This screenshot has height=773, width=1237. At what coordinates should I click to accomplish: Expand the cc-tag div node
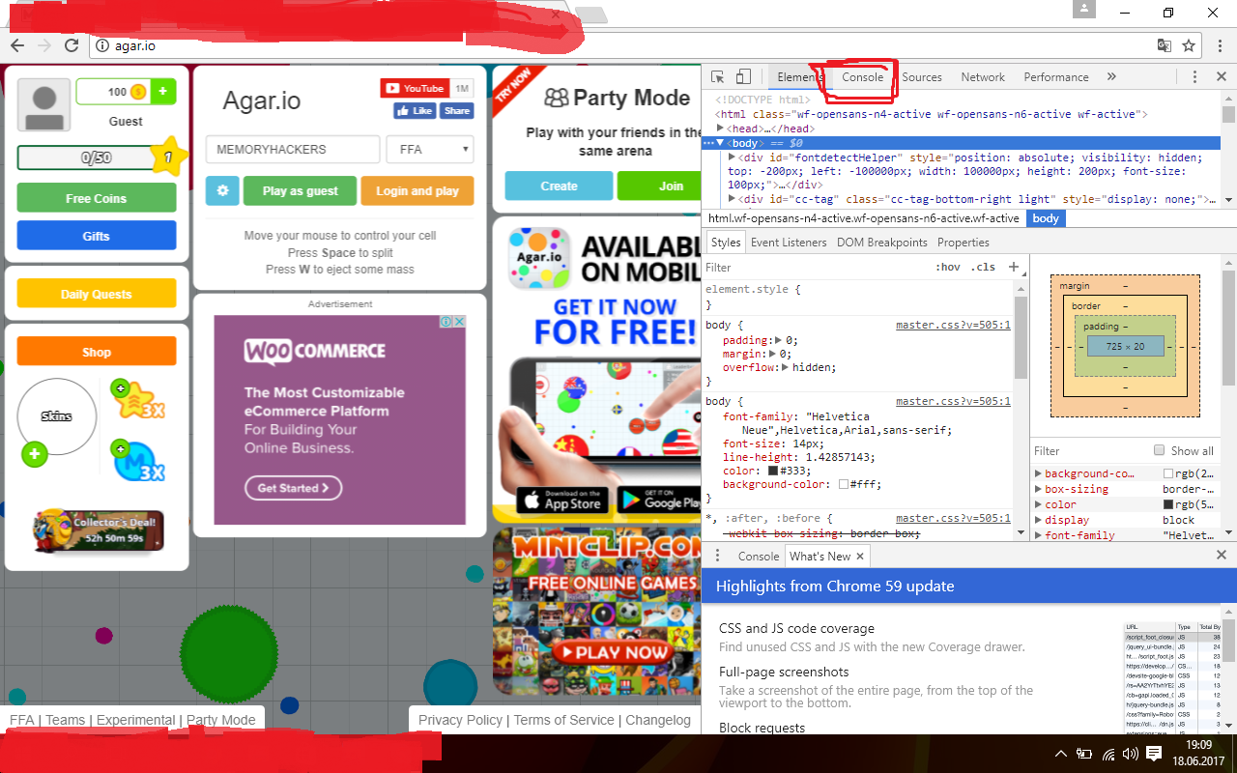[x=733, y=199]
